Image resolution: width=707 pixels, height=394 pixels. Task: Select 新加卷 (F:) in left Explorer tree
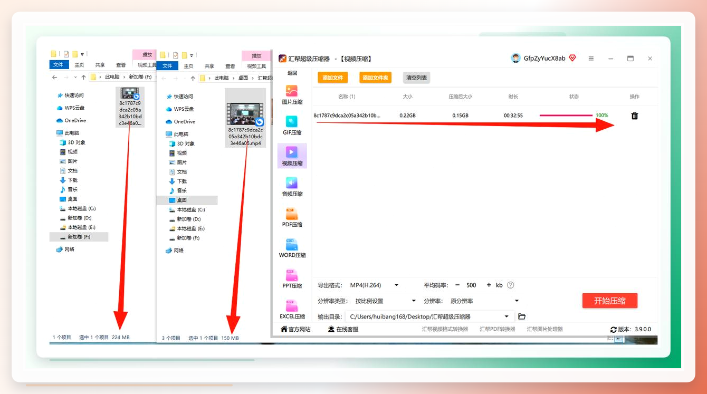pyautogui.click(x=79, y=237)
